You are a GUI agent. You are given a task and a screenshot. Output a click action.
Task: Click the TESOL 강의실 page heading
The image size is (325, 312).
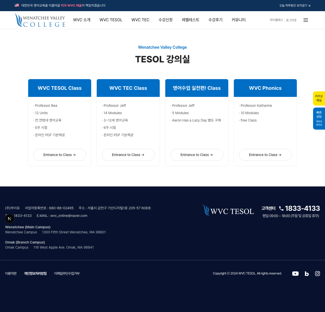tap(162, 59)
